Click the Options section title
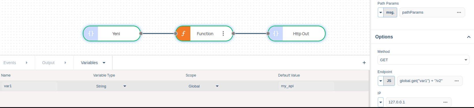 384,37
